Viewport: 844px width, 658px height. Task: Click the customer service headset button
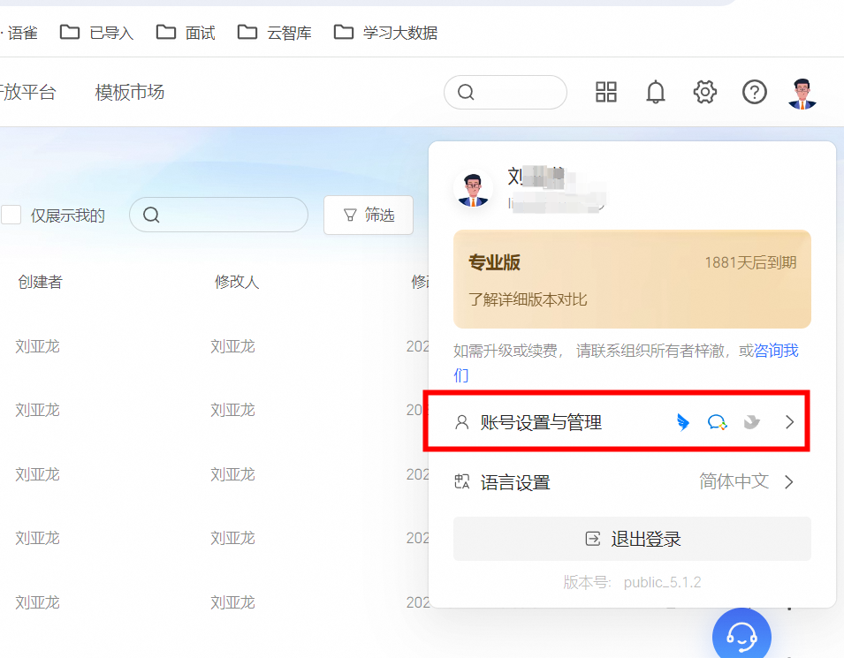[741, 634]
